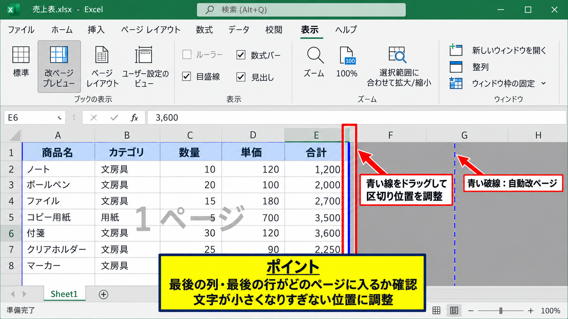568x319 pixels.
Task: Switch to the ホーム tab
Action: click(62, 30)
